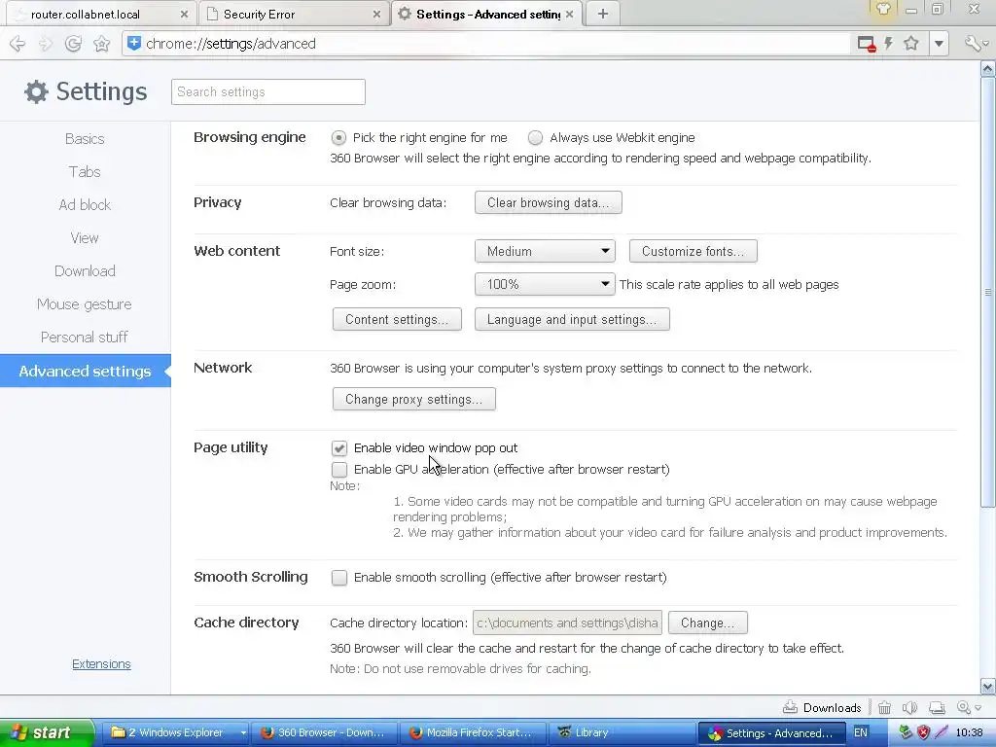The image size is (996, 747).
Task: Expand dropdown arrow next to favorites star
Action: (x=939, y=44)
